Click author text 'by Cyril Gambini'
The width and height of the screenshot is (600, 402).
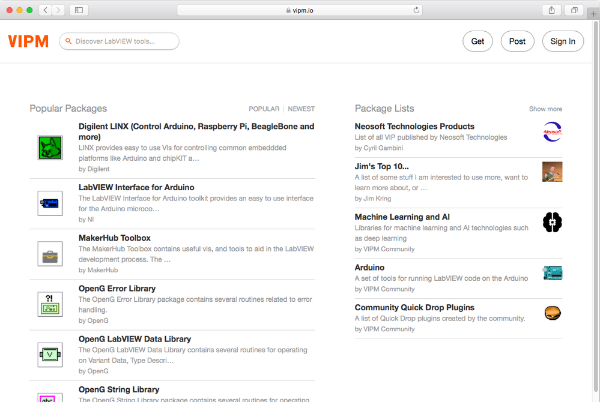point(379,148)
